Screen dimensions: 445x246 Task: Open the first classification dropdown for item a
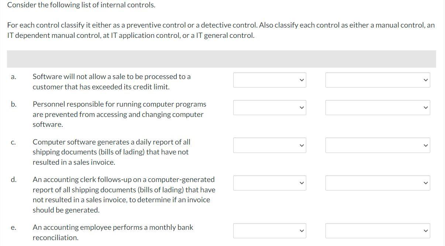point(269,80)
